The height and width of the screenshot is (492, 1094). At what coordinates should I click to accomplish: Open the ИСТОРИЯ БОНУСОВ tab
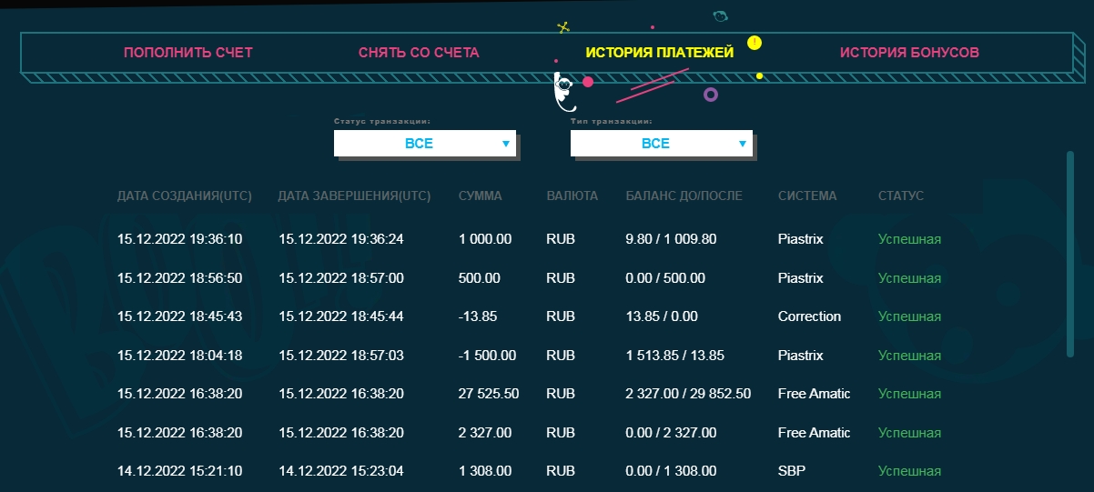(909, 53)
